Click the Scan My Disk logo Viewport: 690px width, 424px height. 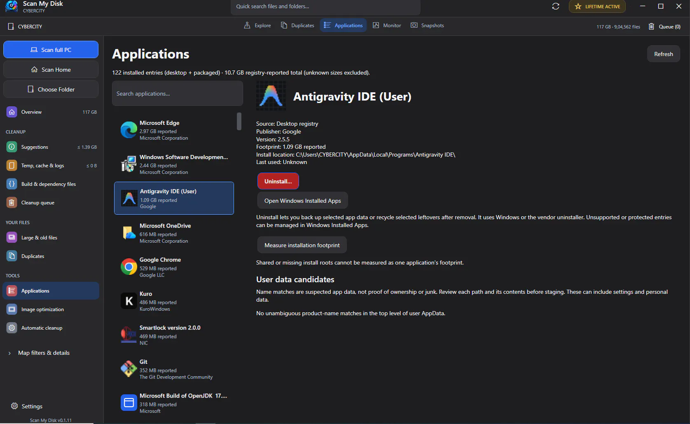(x=12, y=6)
